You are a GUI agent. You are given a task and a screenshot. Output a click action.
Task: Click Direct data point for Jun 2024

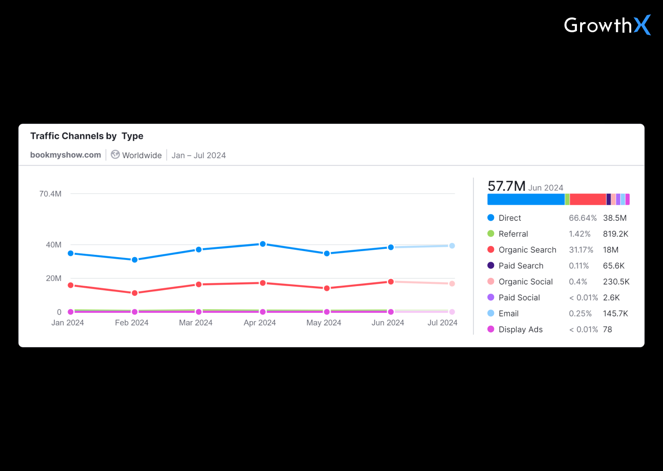391,247
